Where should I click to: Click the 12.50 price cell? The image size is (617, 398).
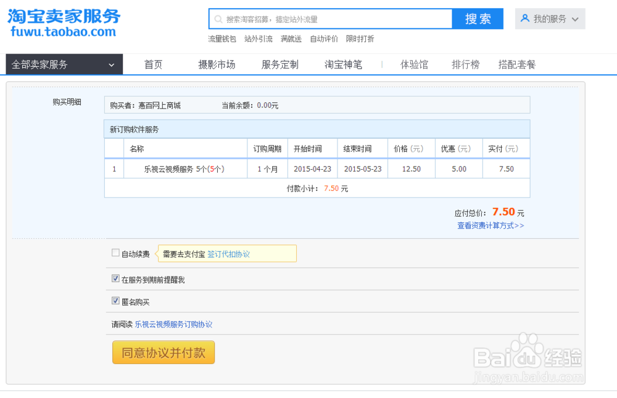click(411, 169)
